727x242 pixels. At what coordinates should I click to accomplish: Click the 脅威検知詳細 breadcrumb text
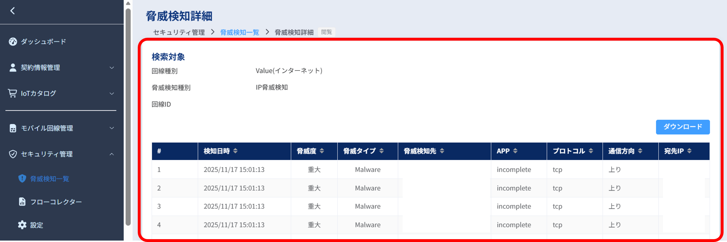pos(294,32)
